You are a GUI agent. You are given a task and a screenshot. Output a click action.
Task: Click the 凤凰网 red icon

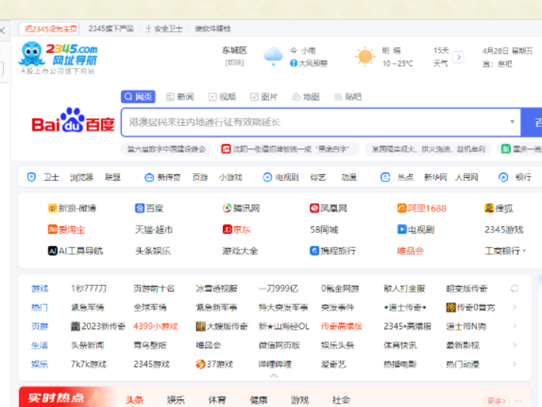coord(314,208)
